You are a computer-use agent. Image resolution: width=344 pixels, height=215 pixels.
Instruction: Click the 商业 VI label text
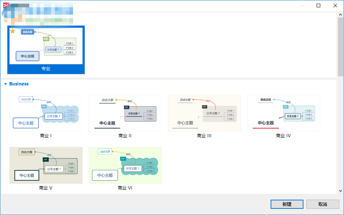[x=125, y=188]
